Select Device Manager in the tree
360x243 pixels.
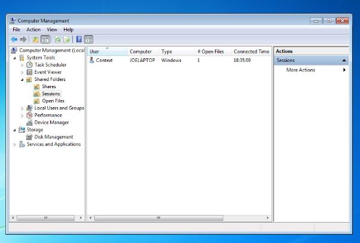point(52,123)
